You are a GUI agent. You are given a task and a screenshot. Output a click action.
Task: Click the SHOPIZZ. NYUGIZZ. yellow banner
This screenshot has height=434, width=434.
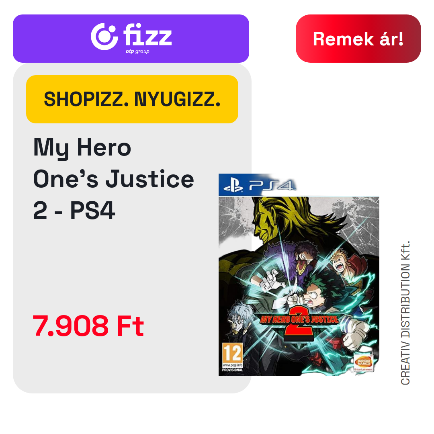tap(132, 99)
